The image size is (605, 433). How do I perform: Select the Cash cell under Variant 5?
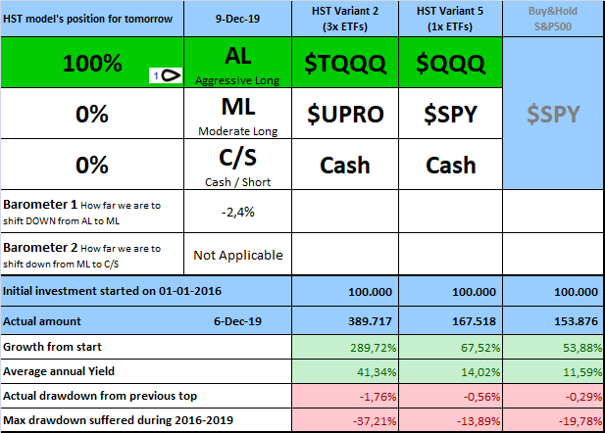point(450,165)
